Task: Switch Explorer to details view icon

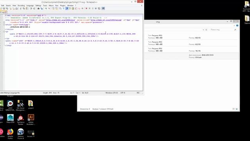Action: 234,109
